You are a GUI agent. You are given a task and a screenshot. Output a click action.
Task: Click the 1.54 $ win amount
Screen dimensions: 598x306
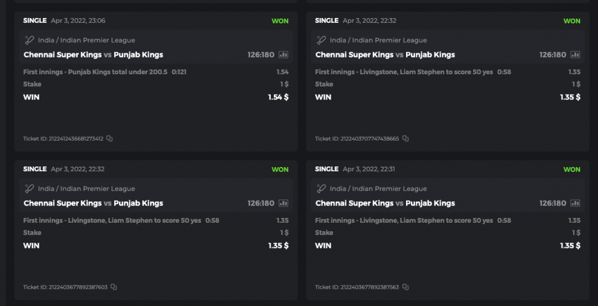pyautogui.click(x=278, y=97)
